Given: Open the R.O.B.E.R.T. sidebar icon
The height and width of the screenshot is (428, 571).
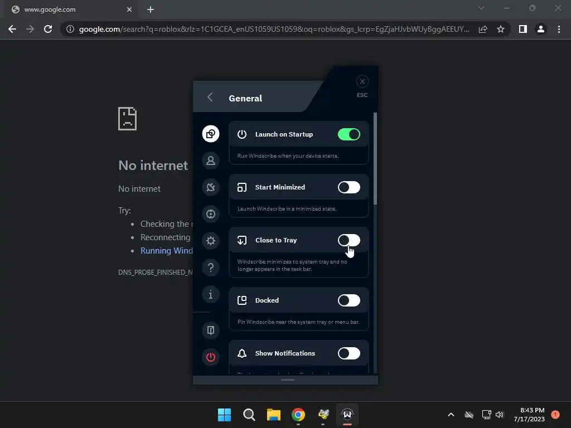Looking at the screenshot, I should 210,214.
